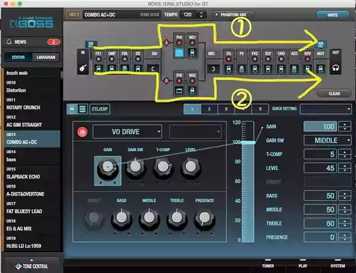
Task: Click the headphone OUT block icon
Action: point(335,67)
